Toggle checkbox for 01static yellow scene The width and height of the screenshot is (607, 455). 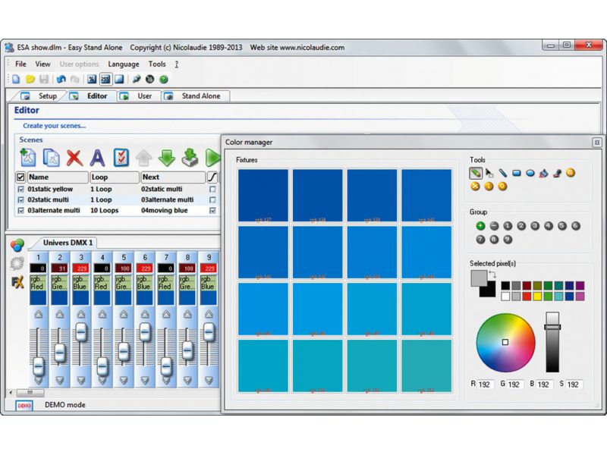tap(21, 189)
